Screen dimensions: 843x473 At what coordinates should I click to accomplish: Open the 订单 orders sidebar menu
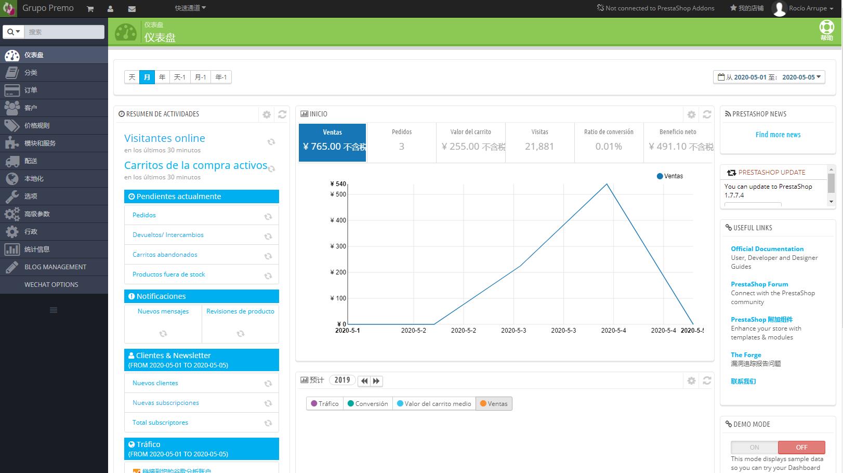coord(31,90)
